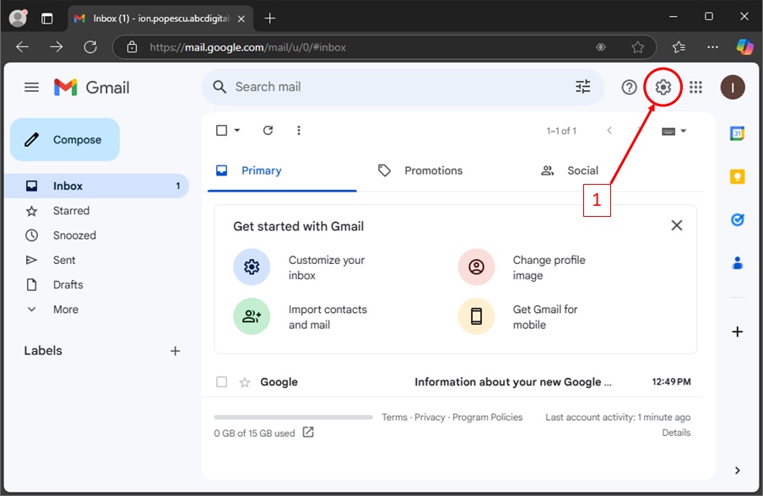Click the Support help icon
This screenshot has height=496, width=763.
pyautogui.click(x=629, y=87)
